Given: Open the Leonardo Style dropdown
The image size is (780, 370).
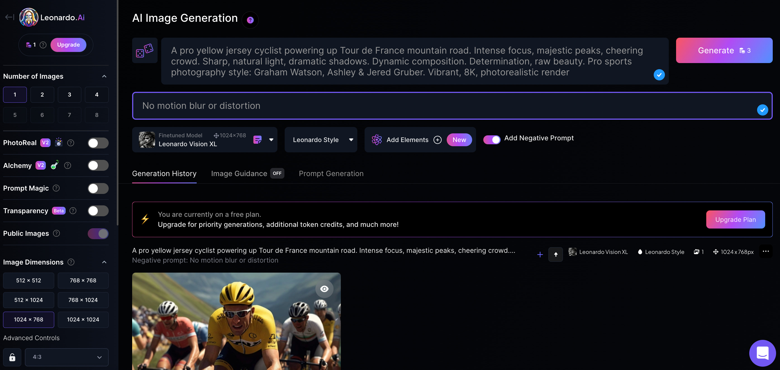Looking at the screenshot, I should [x=321, y=140].
